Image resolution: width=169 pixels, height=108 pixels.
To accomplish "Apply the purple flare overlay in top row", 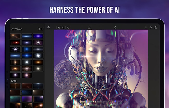I will (x=38, y=36).
